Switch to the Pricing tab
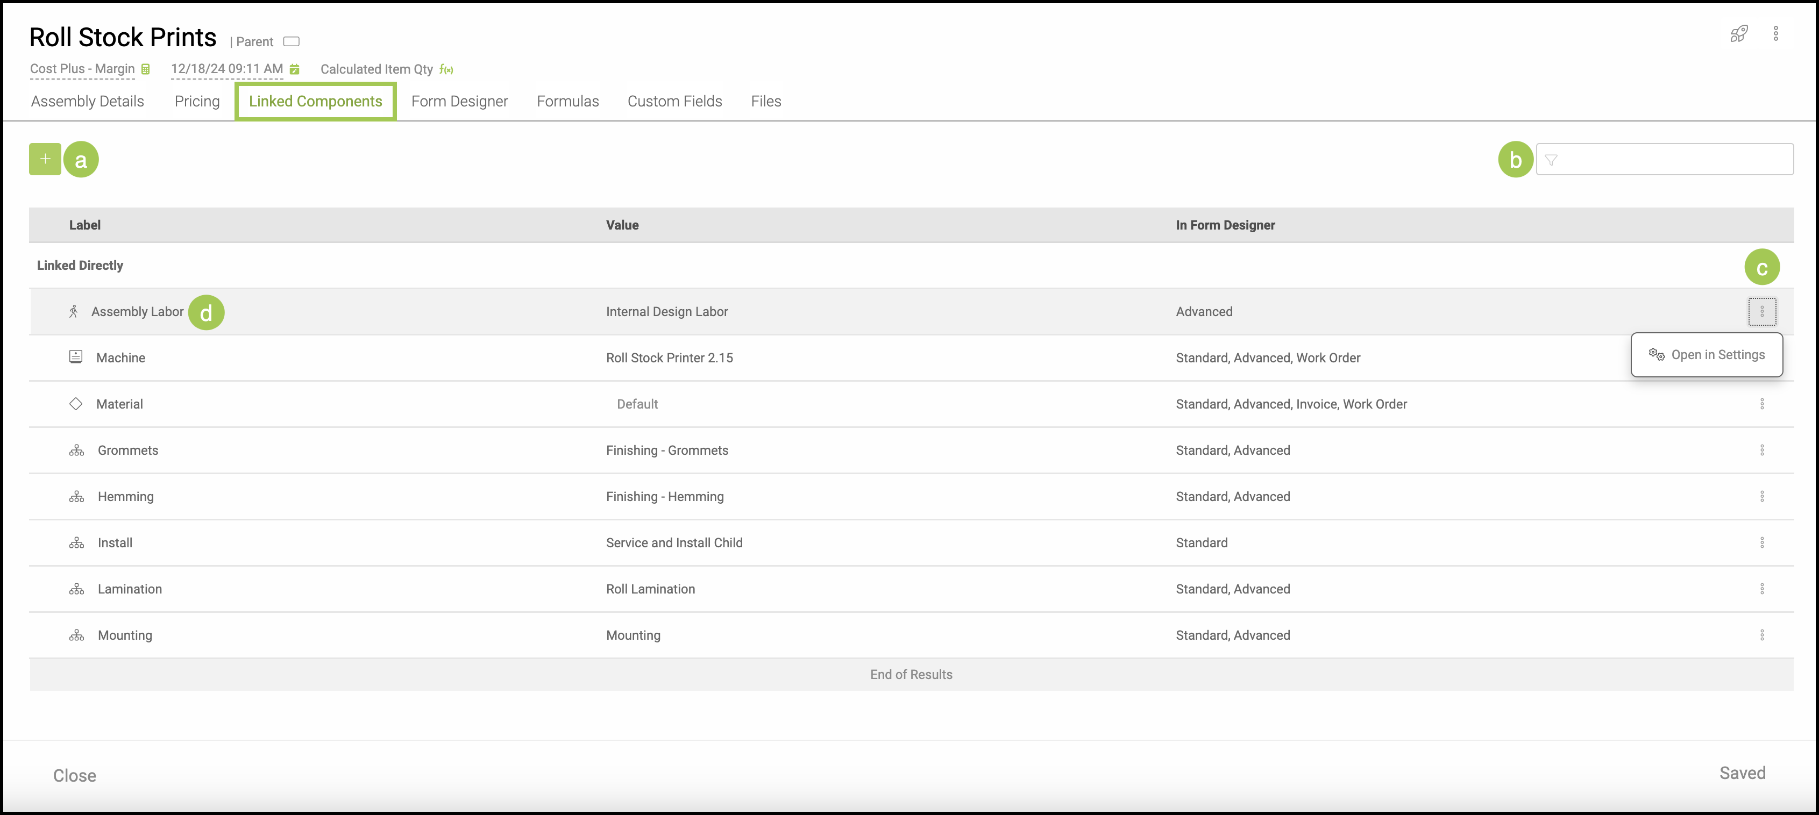This screenshot has width=1819, height=815. point(197,101)
